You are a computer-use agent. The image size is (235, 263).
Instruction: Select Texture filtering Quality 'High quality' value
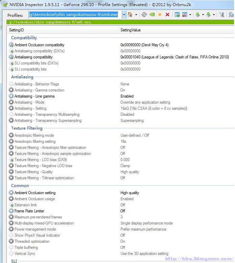pos(130,172)
